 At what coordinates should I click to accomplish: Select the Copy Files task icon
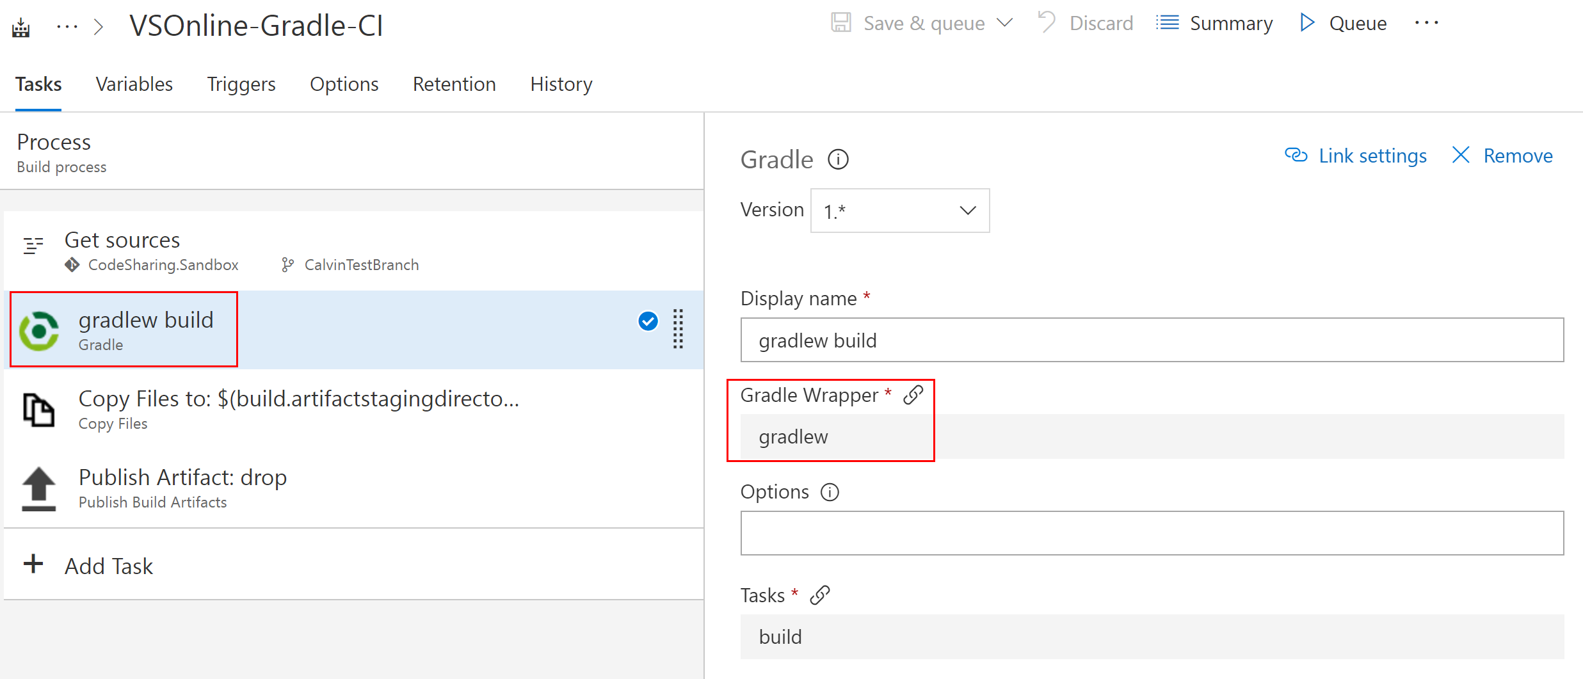(x=38, y=410)
